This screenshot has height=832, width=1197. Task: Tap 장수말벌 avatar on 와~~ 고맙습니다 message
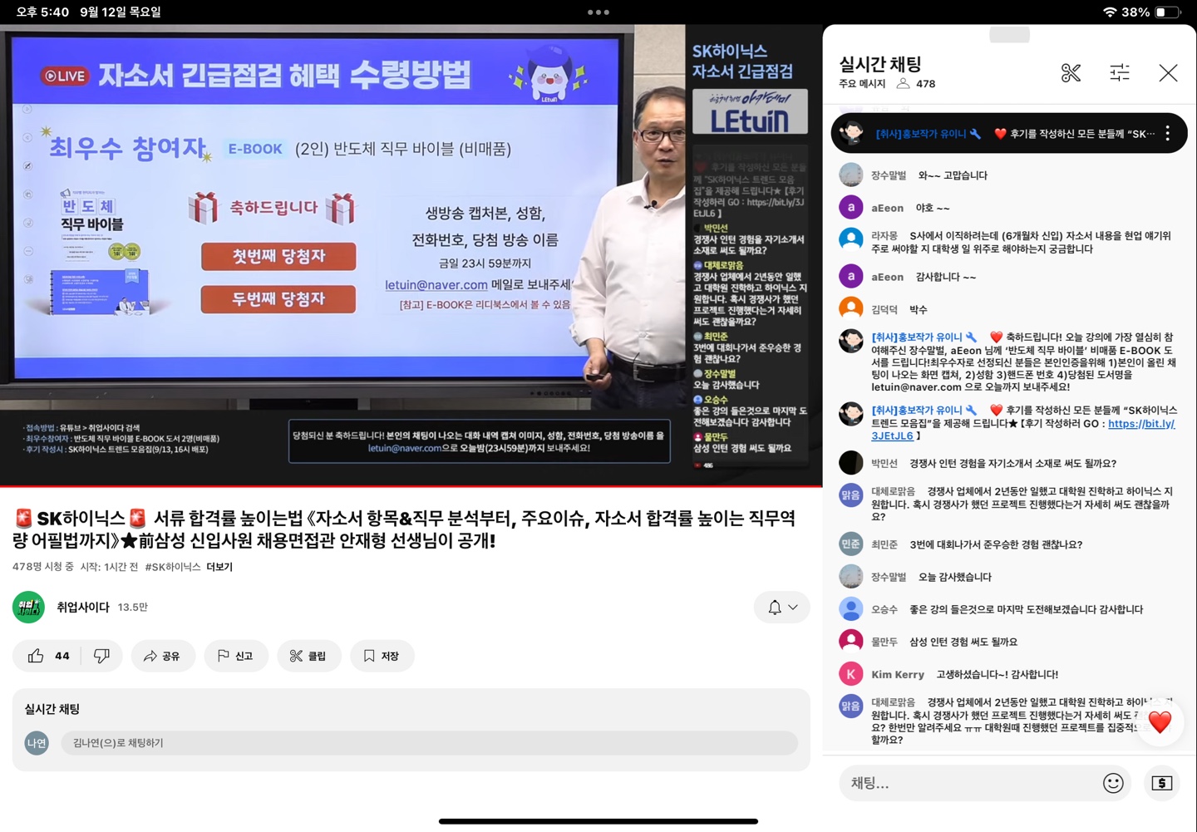[x=850, y=175]
